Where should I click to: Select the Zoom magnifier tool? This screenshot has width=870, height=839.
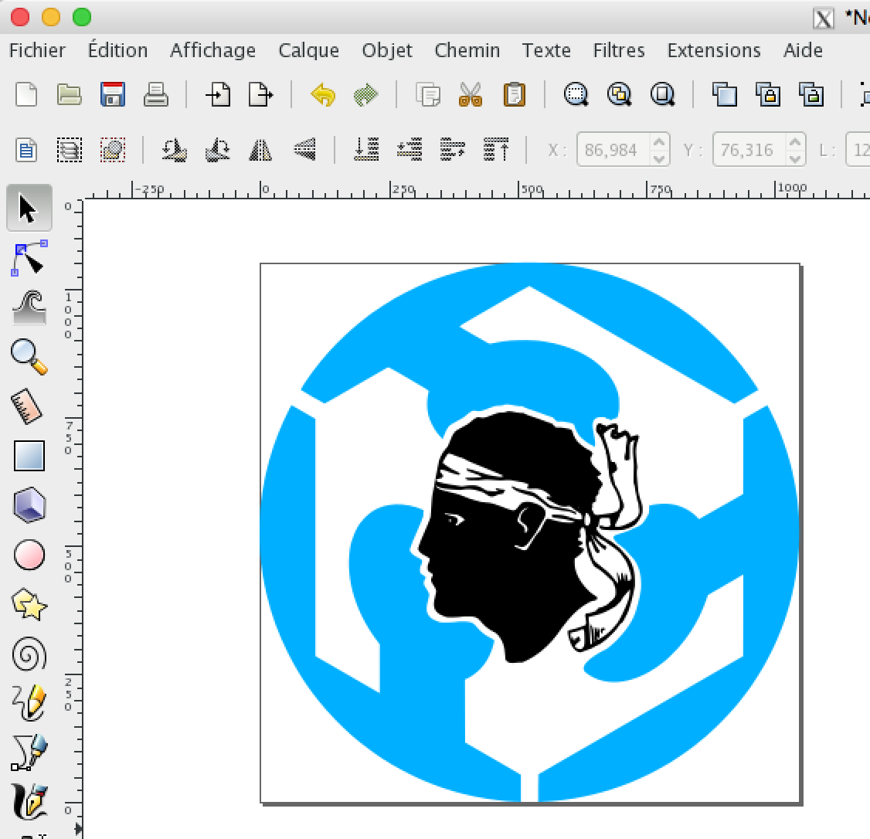[29, 357]
